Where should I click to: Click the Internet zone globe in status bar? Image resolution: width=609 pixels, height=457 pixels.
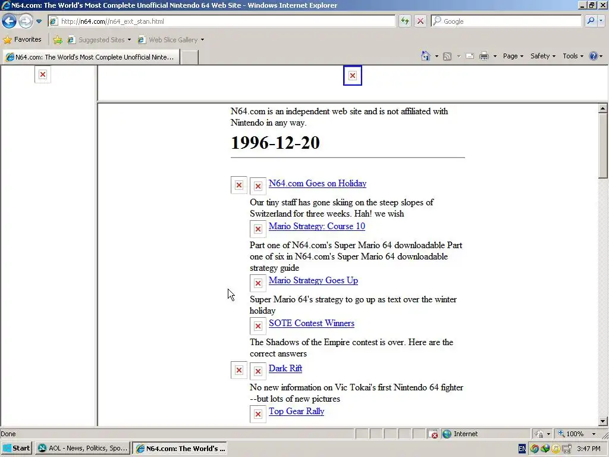[x=447, y=434]
